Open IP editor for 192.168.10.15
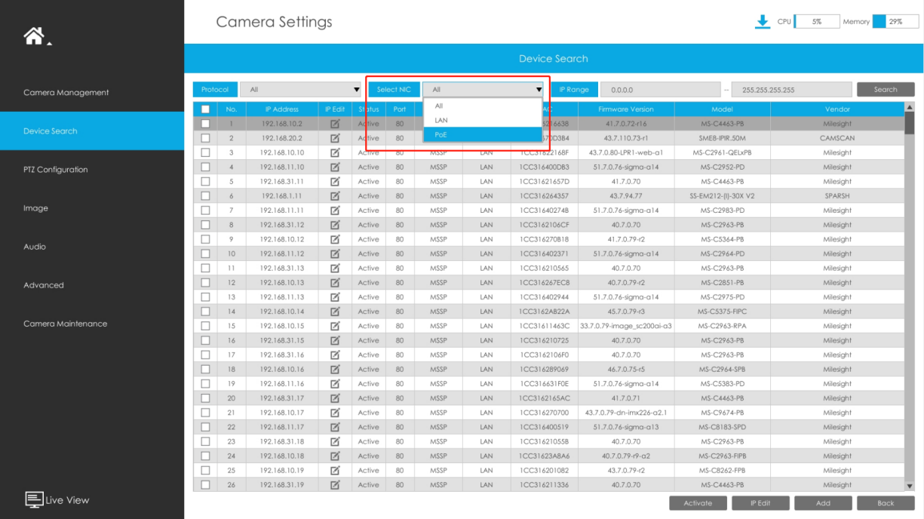Viewport: 924px width, 519px height. pyautogui.click(x=335, y=326)
